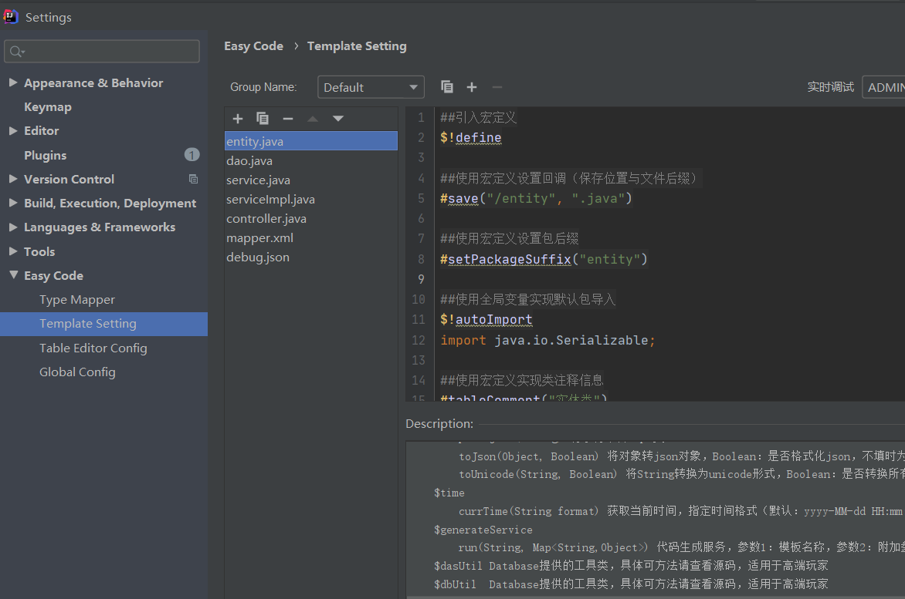The height and width of the screenshot is (599, 905).
Task: Click the remove group minus icon
Action: (497, 87)
